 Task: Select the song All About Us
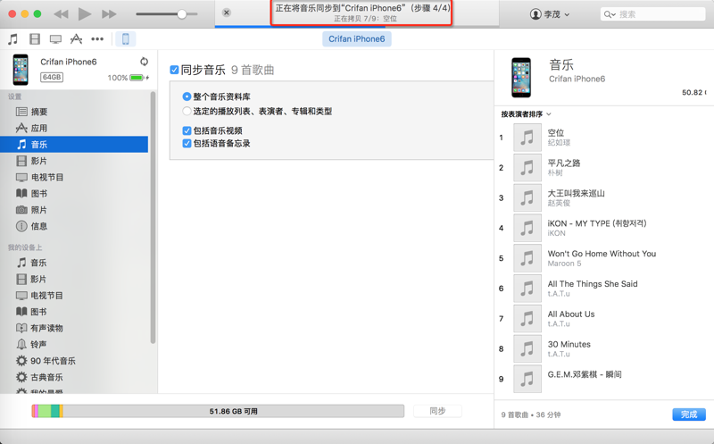click(x=604, y=318)
